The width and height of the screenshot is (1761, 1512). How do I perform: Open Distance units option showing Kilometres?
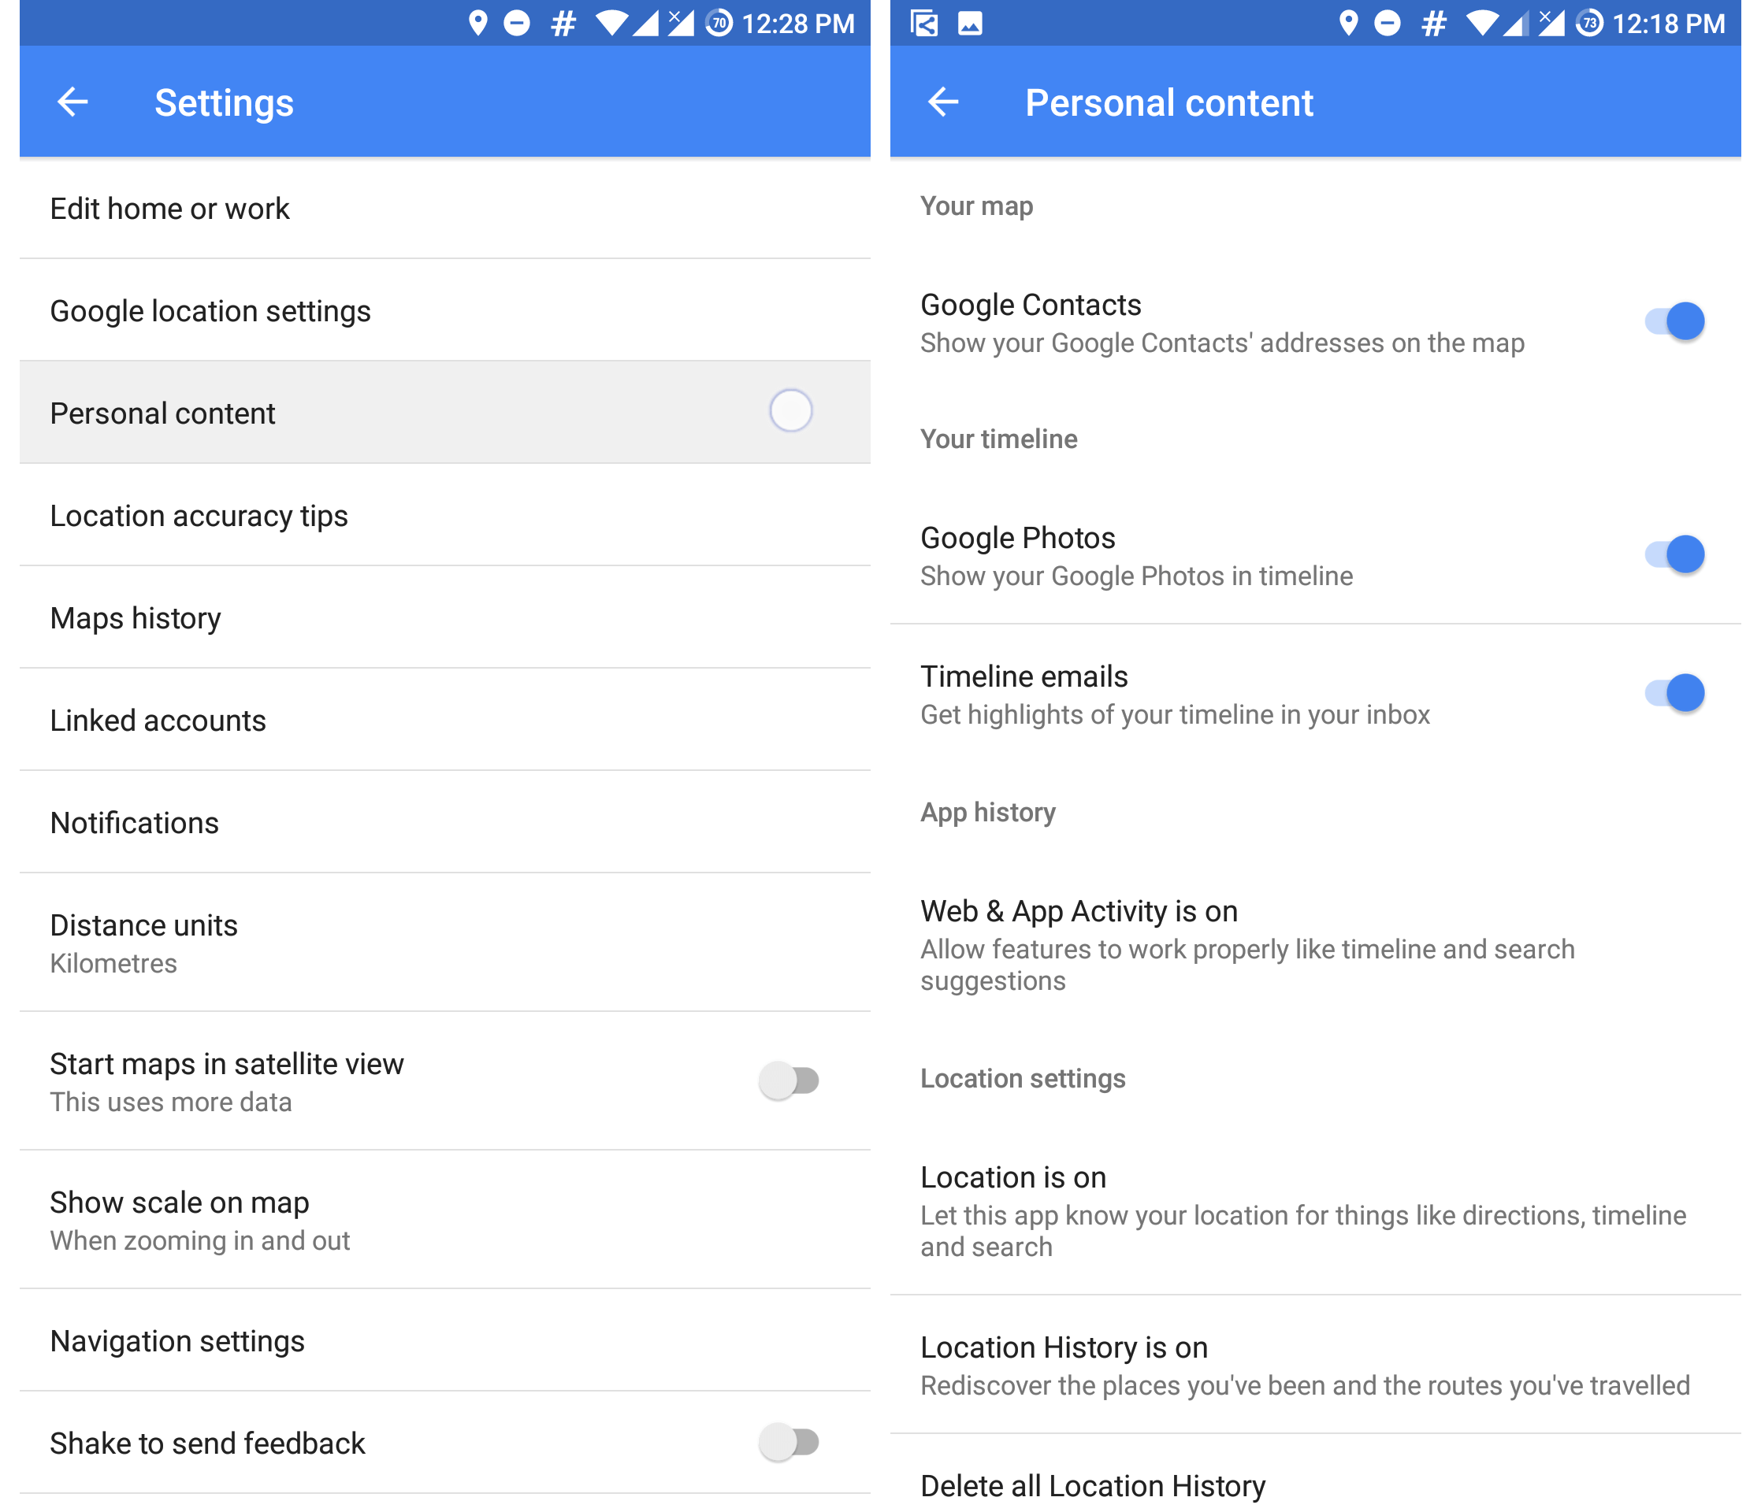coord(444,943)
